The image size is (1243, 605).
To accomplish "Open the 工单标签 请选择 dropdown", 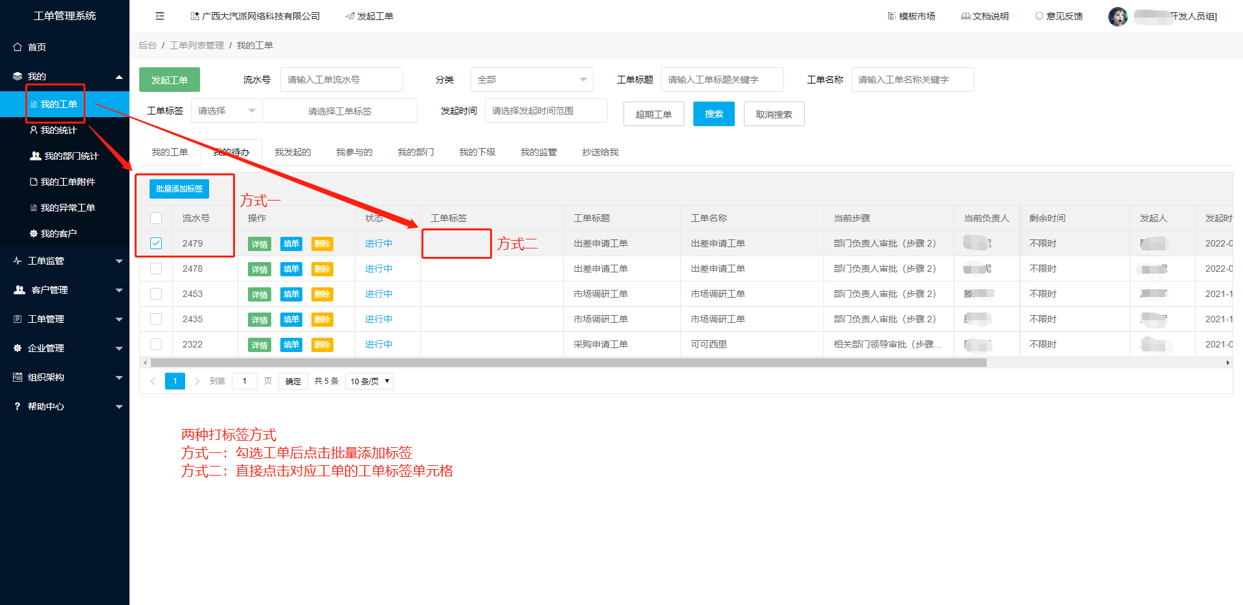I will (227, 111).
